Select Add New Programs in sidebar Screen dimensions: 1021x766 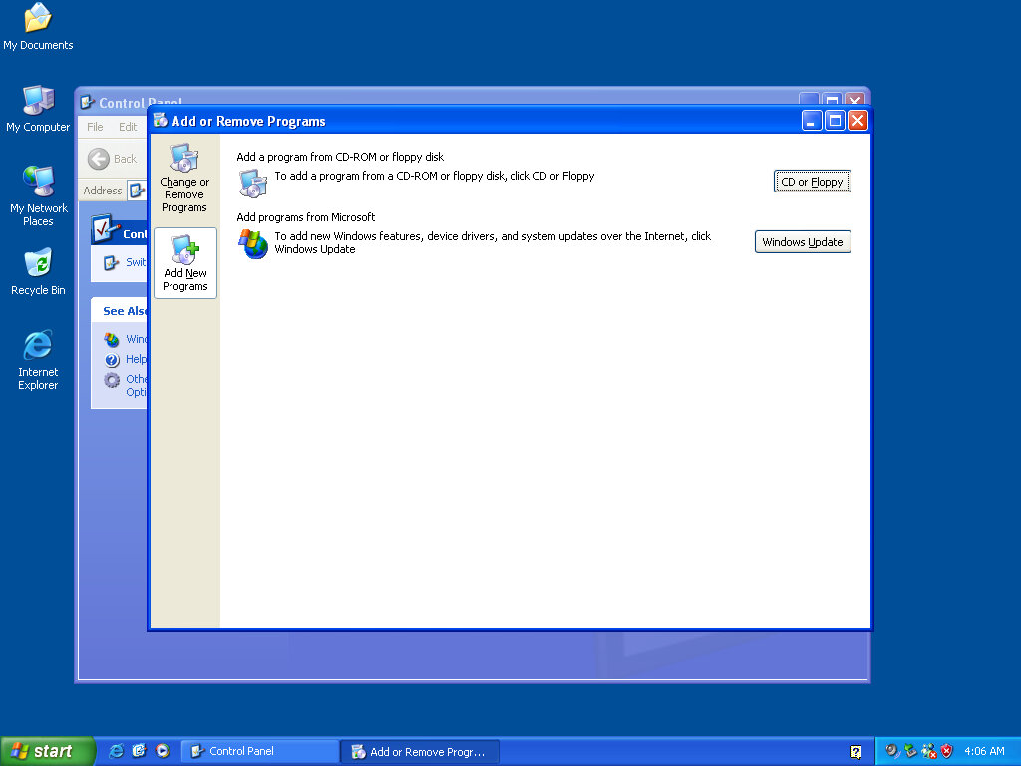click(184, 263)
